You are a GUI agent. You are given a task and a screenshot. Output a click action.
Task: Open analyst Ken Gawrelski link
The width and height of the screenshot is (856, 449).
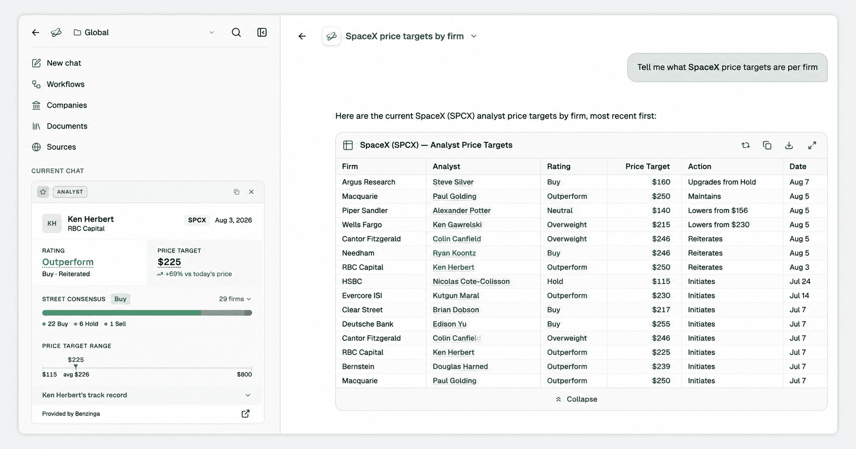[x=457, y=225]
